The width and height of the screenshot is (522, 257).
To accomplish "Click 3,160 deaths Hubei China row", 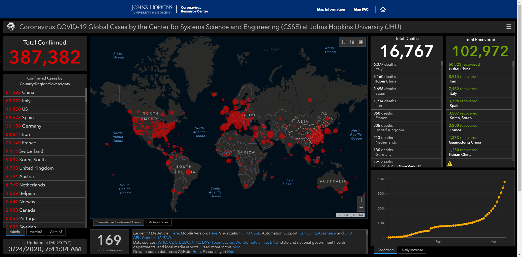I will pos(406,79).
